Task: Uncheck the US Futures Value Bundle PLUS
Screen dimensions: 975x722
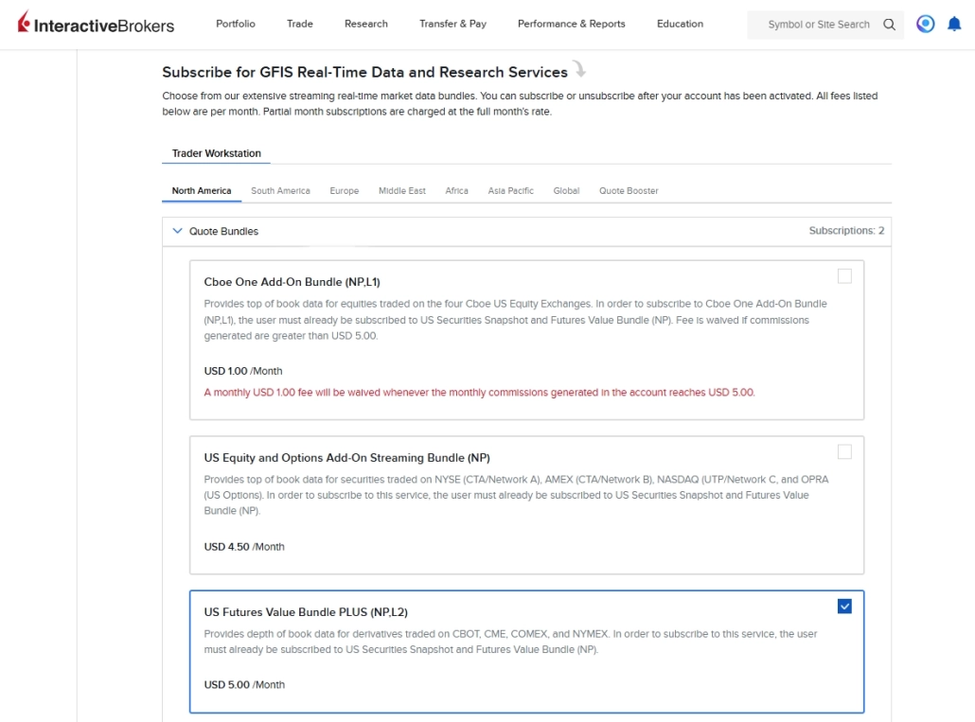Action: tap(844, 606)
